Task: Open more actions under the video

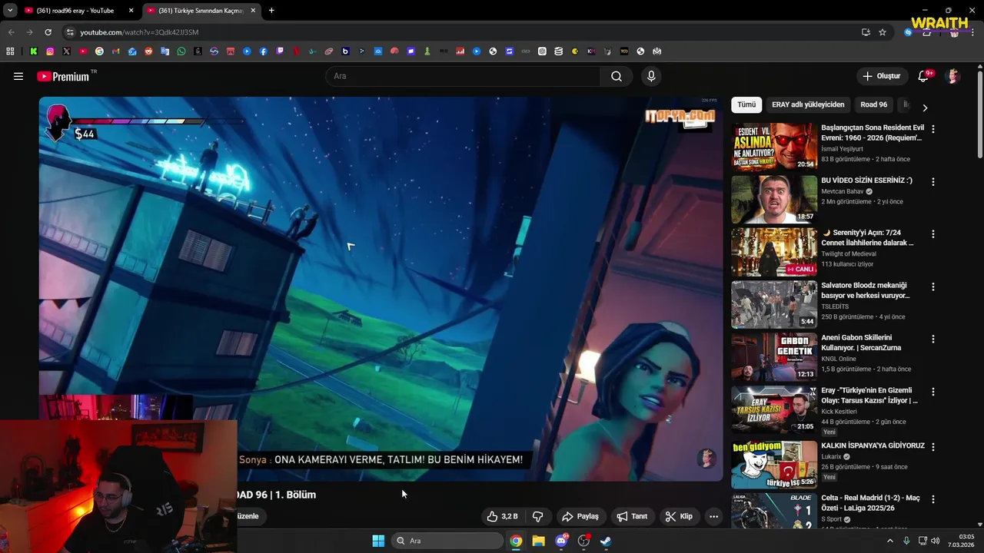Action: (x=713, y=516)
